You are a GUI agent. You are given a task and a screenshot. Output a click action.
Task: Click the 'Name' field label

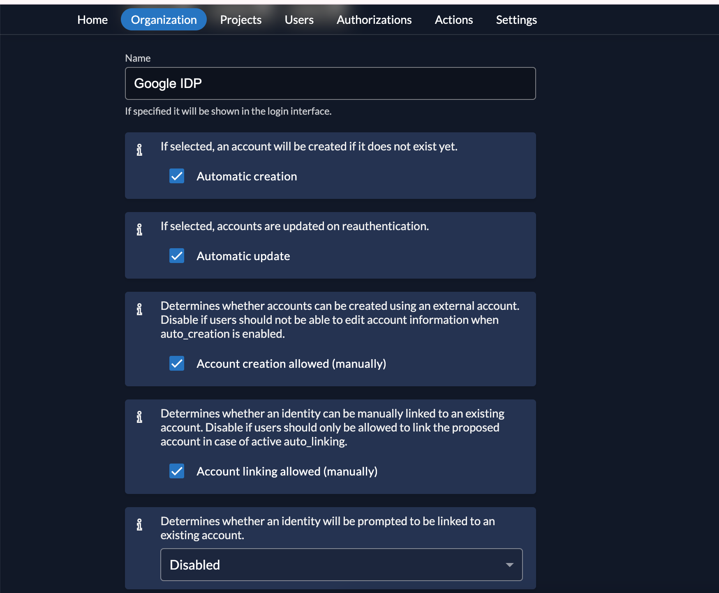(x=138, y=58)
